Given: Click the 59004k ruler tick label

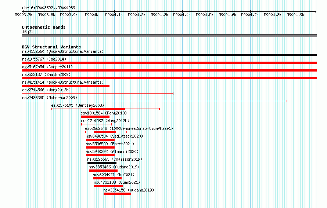Looking at the screenshot, I should point(91,15).
